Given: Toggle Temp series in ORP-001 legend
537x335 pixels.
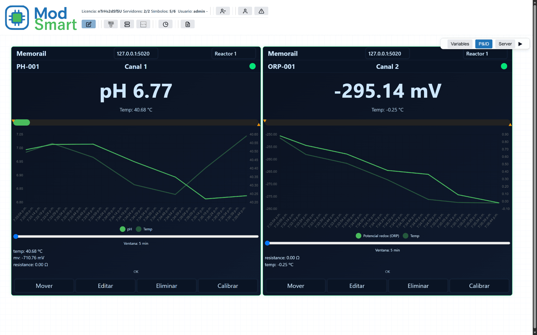Looking at the screenshot, I should click(411, 236).
